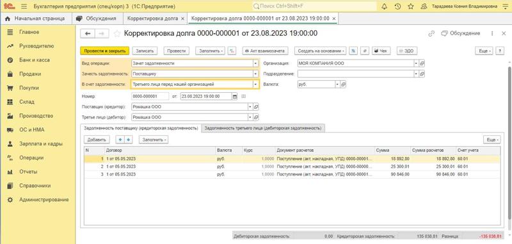512x244 pixels.
Task: Open the Обсуждение discussion panel
Action: 460,33
